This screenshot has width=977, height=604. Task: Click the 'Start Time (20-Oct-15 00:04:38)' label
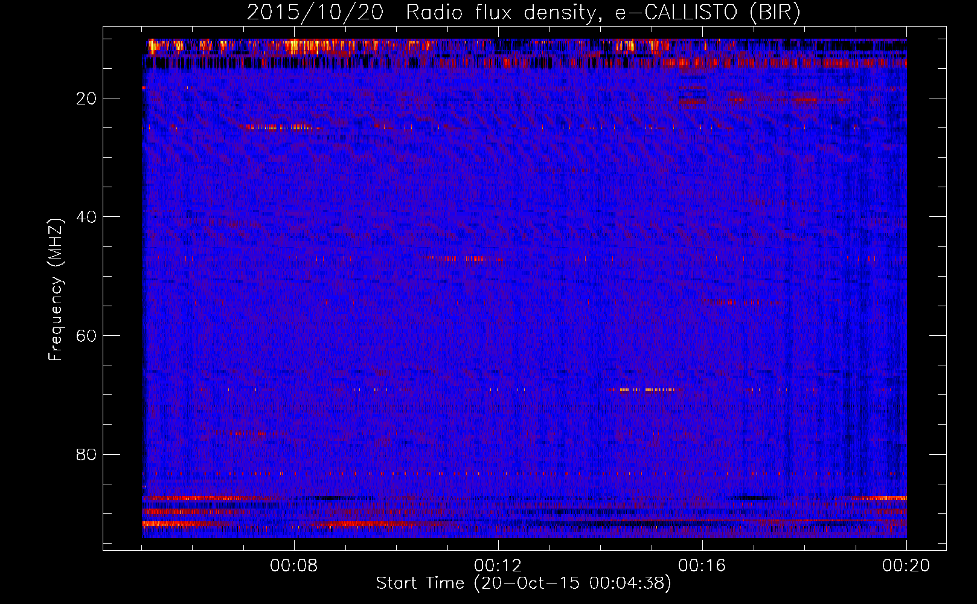coord(524,583)
